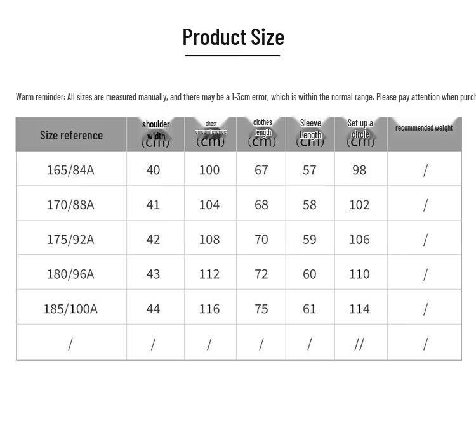
Task: Select the Set up a circle header
Action: [x=361, y=134]
